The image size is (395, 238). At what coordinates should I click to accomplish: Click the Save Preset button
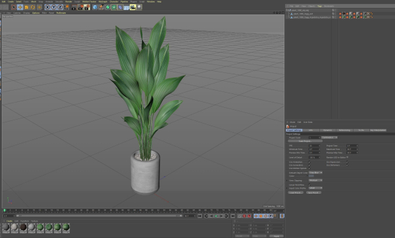point(313,193)
